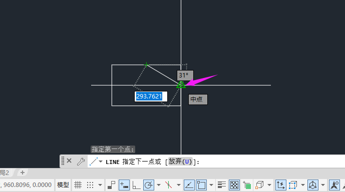Image resolution: width=345 pixels, height=192 pixels.
Task: Toggle the drawing grid display icon
Action: [78, 185]
